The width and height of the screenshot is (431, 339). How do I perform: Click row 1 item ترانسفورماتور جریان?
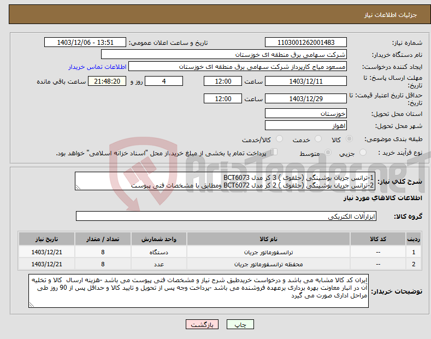point(268,252)
